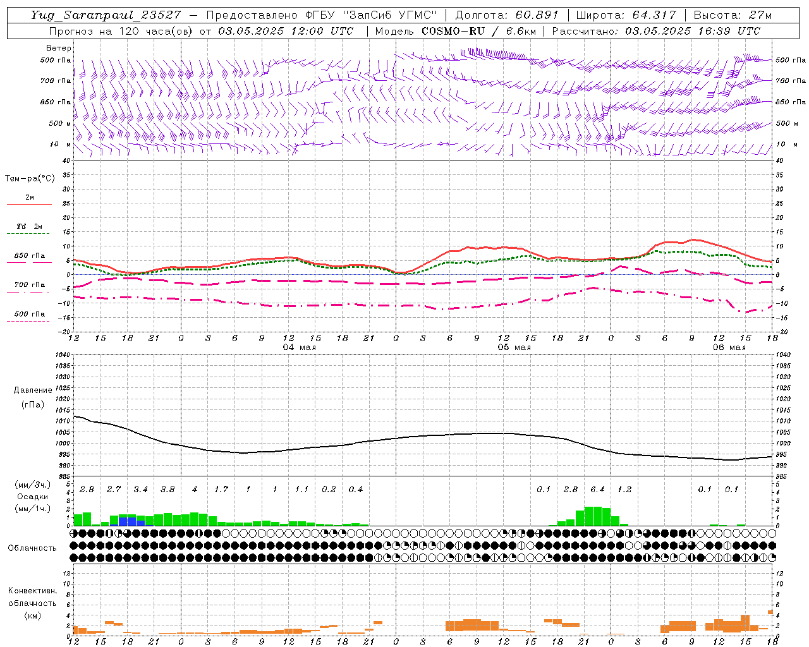Image resolution: width=809 pixels, height=647 pixels.
Task: Click the 0.2 three-hour precipitation value
Action: [x=329, y=490]
